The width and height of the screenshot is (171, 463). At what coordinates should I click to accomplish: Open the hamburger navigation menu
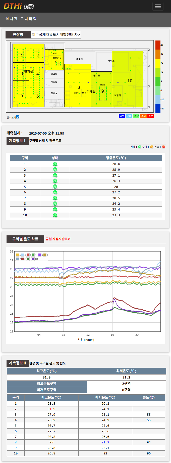coord(158,6)
